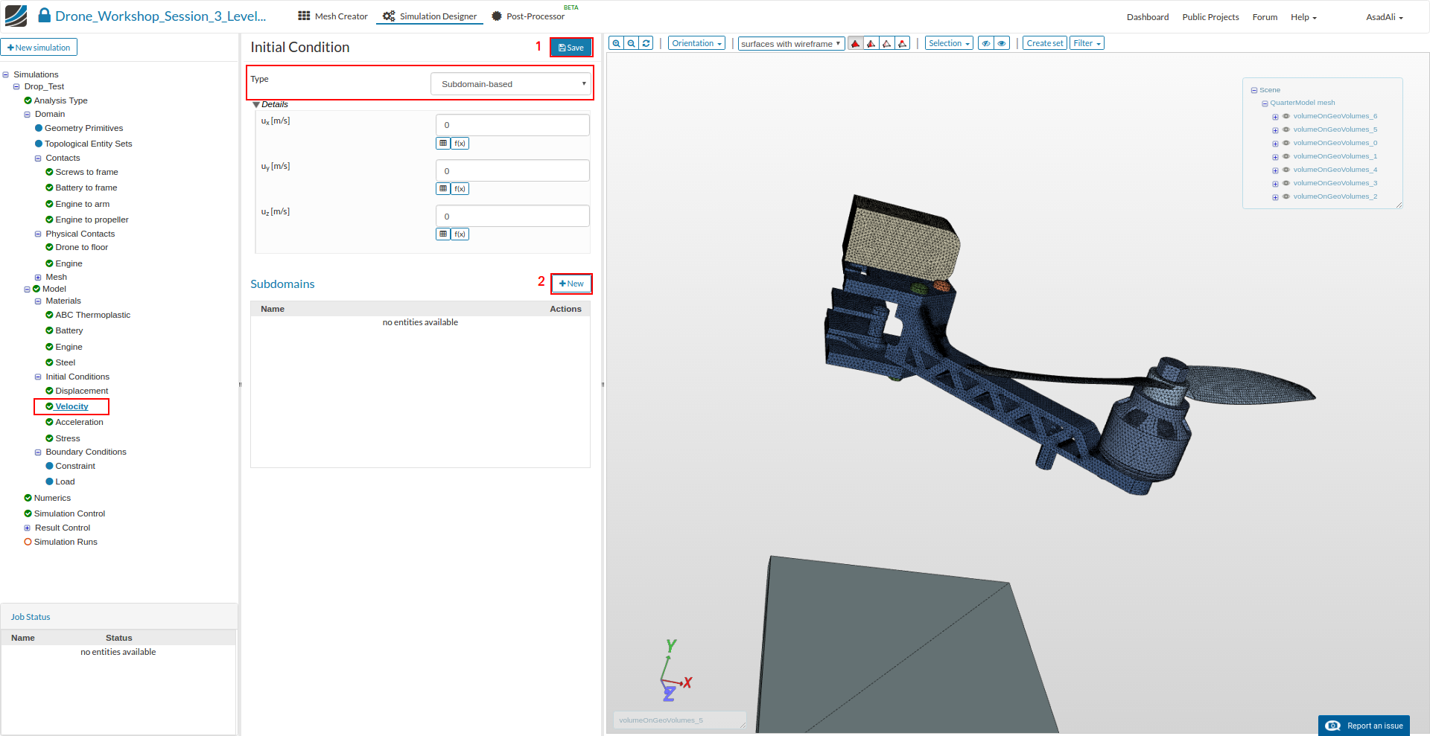Open the Public Projects link
Viewport: 1430px width, 736px height.
[1211, 17]
